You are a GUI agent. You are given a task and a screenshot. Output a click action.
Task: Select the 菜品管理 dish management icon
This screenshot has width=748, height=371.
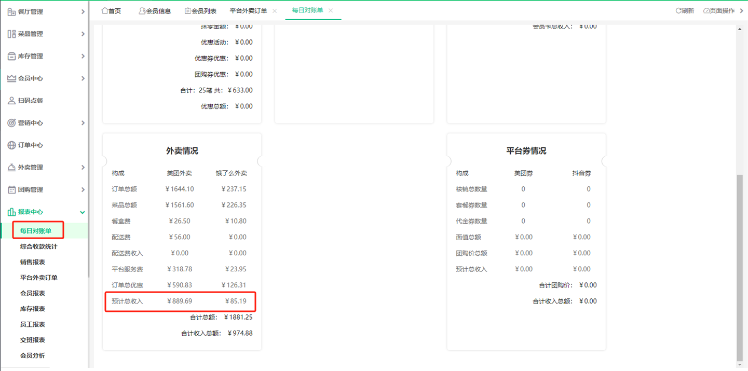(10, 33)
